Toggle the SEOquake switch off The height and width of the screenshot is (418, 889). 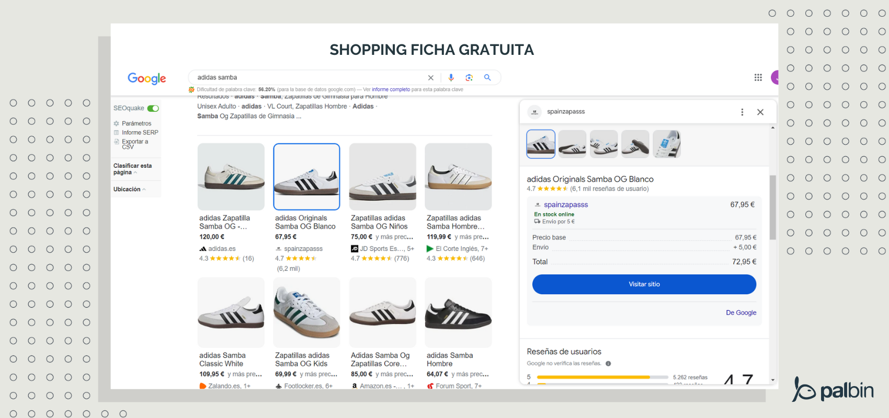click(153, 108)
